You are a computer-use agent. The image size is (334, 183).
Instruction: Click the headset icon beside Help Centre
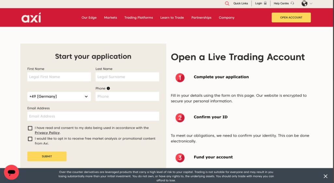pos(292,3)
